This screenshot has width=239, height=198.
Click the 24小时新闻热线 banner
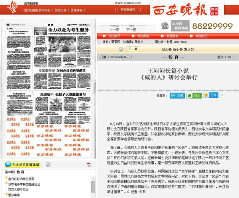pos(180,26)
